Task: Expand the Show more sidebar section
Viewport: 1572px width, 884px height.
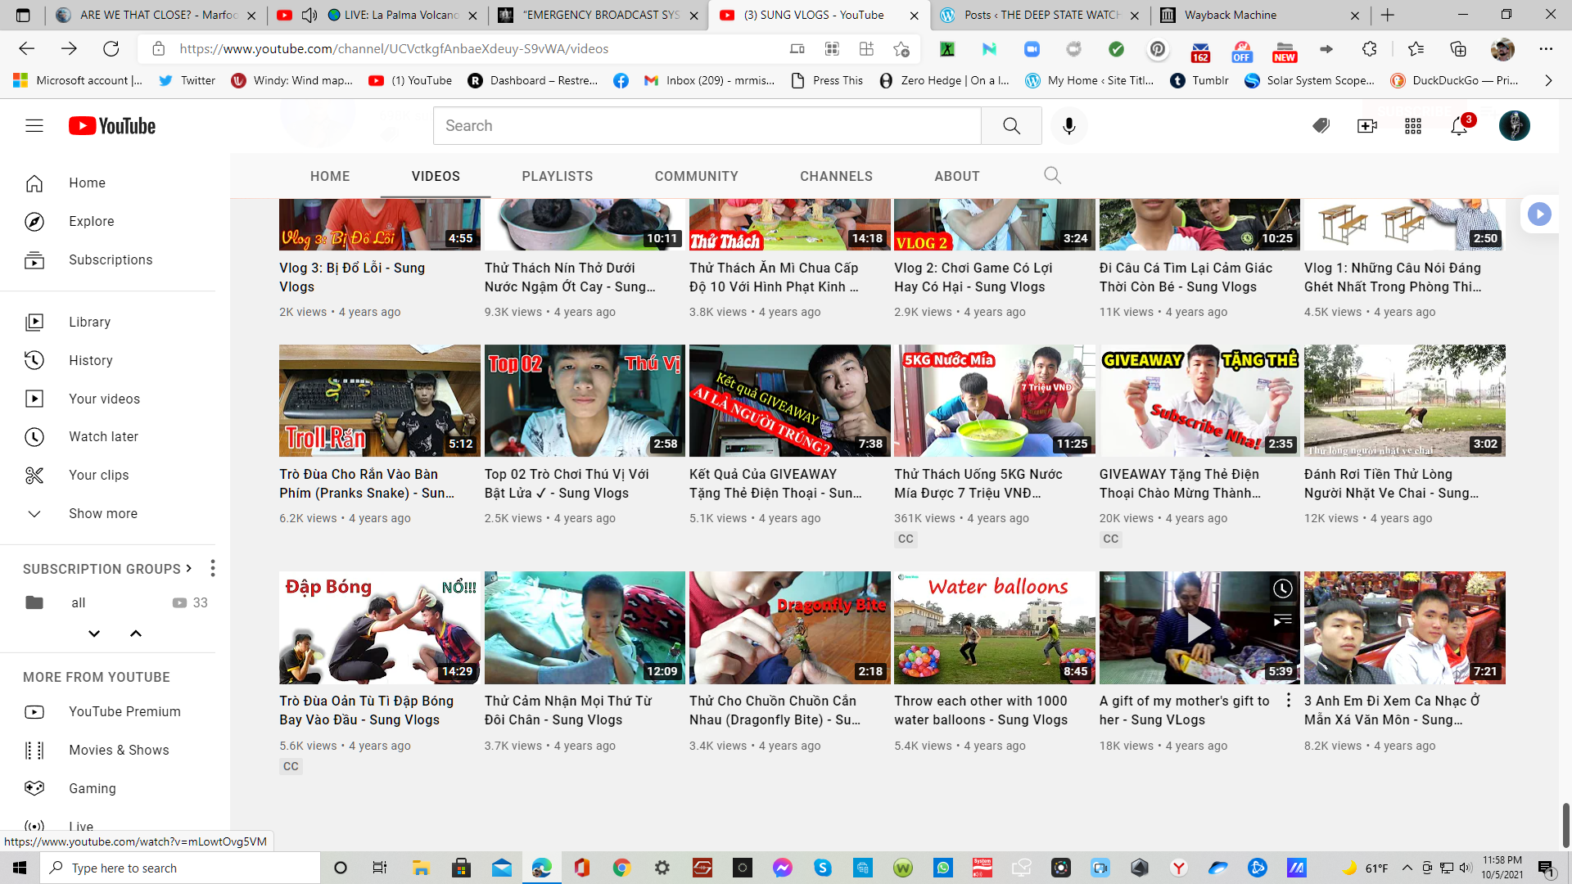Action: point(102,513)
